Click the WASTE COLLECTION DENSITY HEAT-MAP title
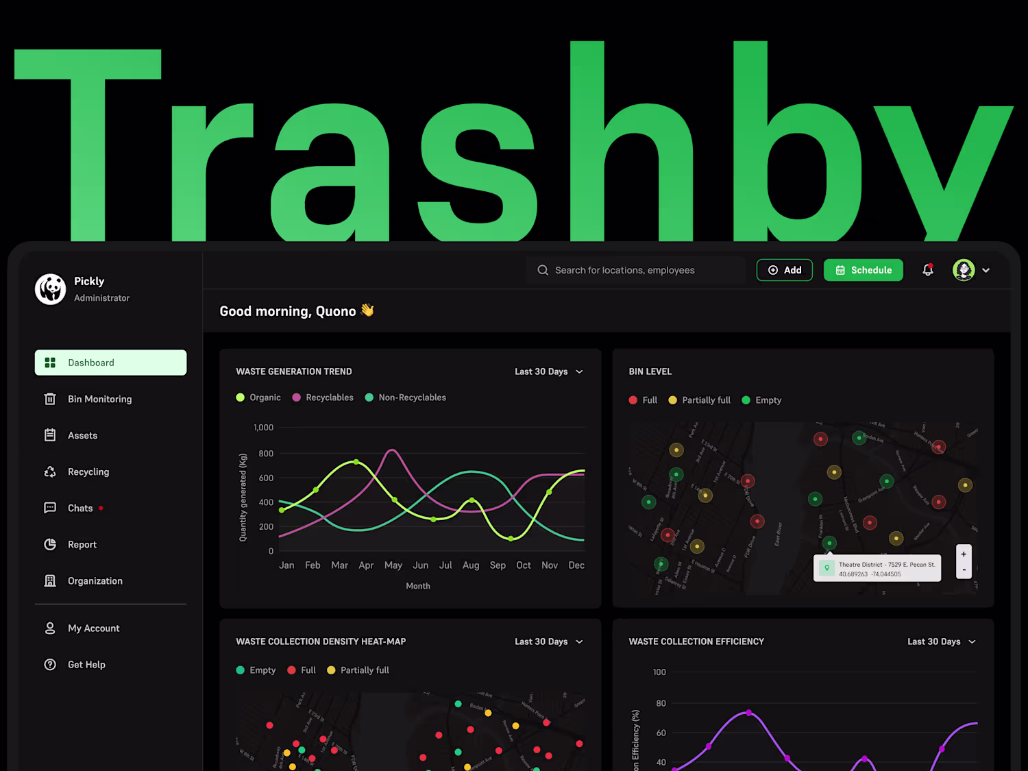 point(321,641)
